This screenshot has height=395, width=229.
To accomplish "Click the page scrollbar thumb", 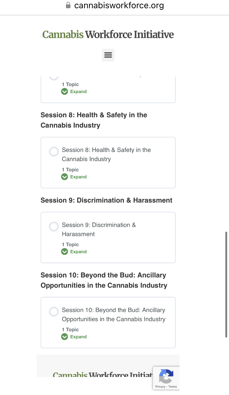I will tap(226, 284).
